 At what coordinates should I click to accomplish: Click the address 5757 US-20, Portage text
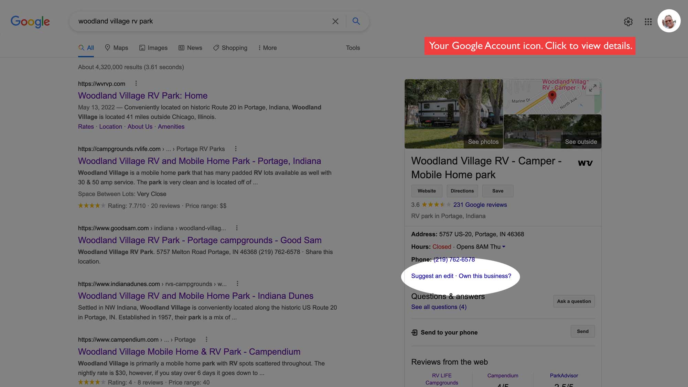click(x=482, y=234)
